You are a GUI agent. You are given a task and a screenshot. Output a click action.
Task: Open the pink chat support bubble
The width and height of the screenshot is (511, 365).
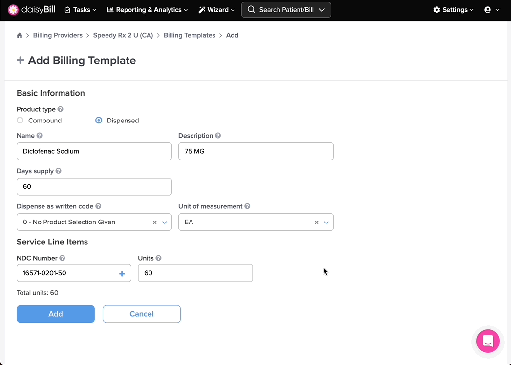pos(488,341)
